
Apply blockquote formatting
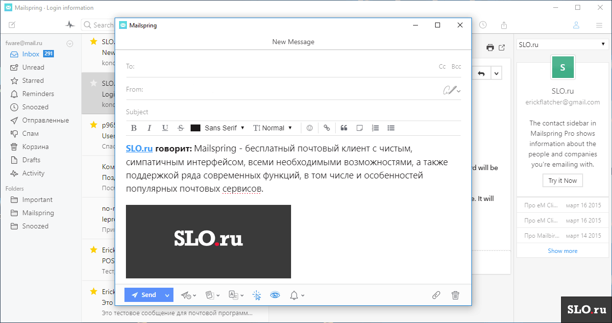(344, 128)
